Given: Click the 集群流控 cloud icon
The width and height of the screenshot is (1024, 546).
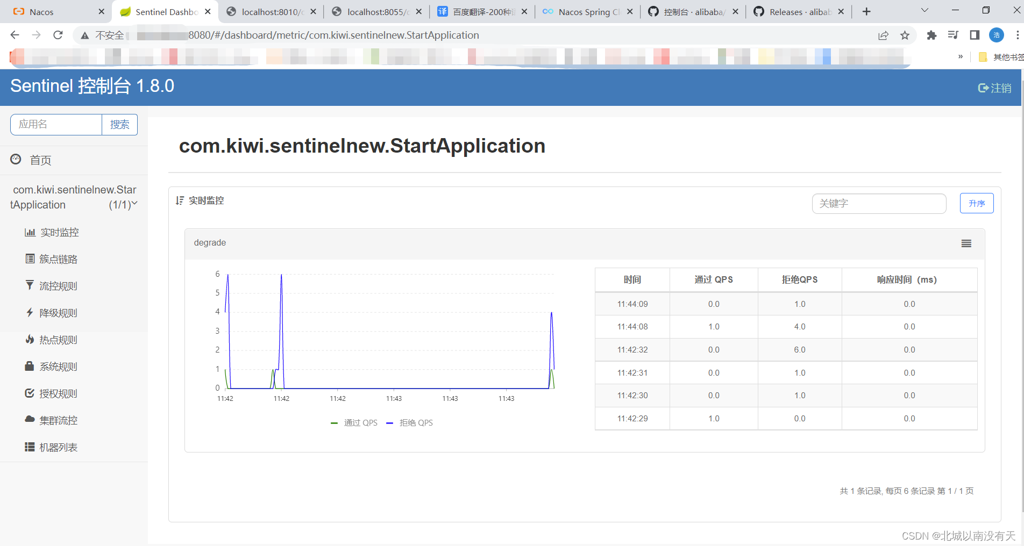Looking at the screenshot, I should tap(30, 419).
